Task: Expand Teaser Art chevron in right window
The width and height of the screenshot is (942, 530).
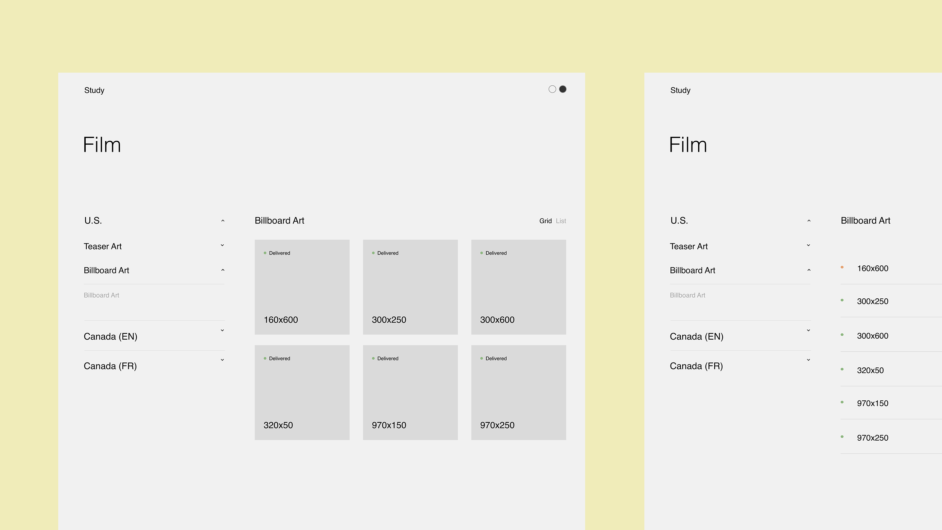Action: (809, 245)
